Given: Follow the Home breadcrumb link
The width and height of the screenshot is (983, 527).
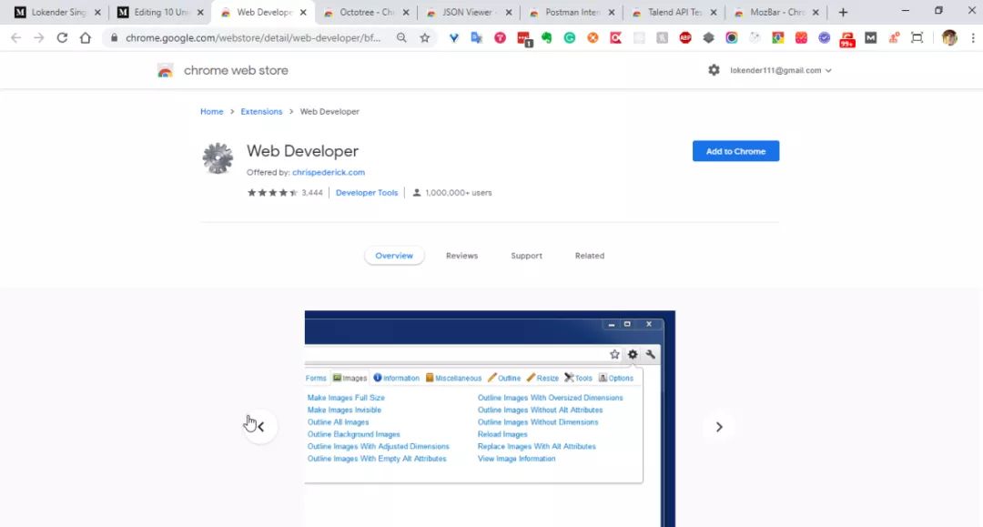Looking at the screenshot, I should pos(212,112).
